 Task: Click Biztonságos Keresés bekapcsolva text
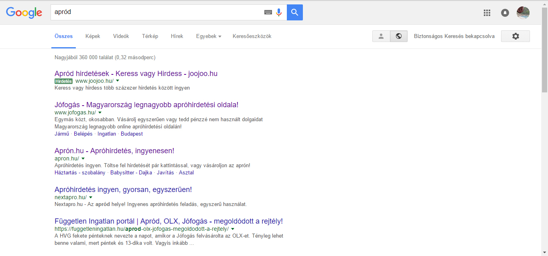click(x=454, y=36)
